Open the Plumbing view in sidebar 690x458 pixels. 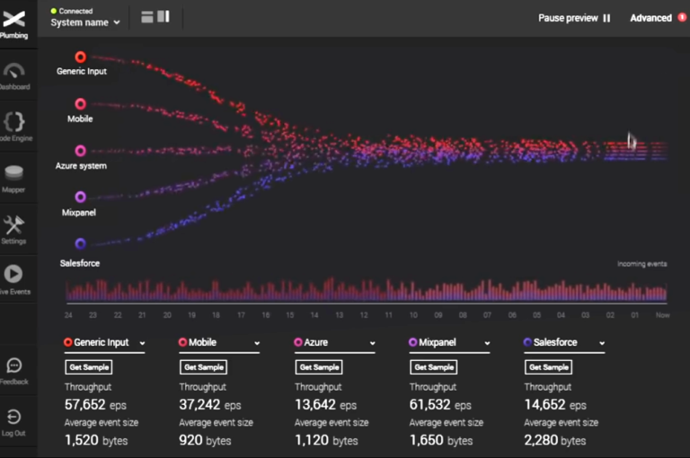coord(13,20)
